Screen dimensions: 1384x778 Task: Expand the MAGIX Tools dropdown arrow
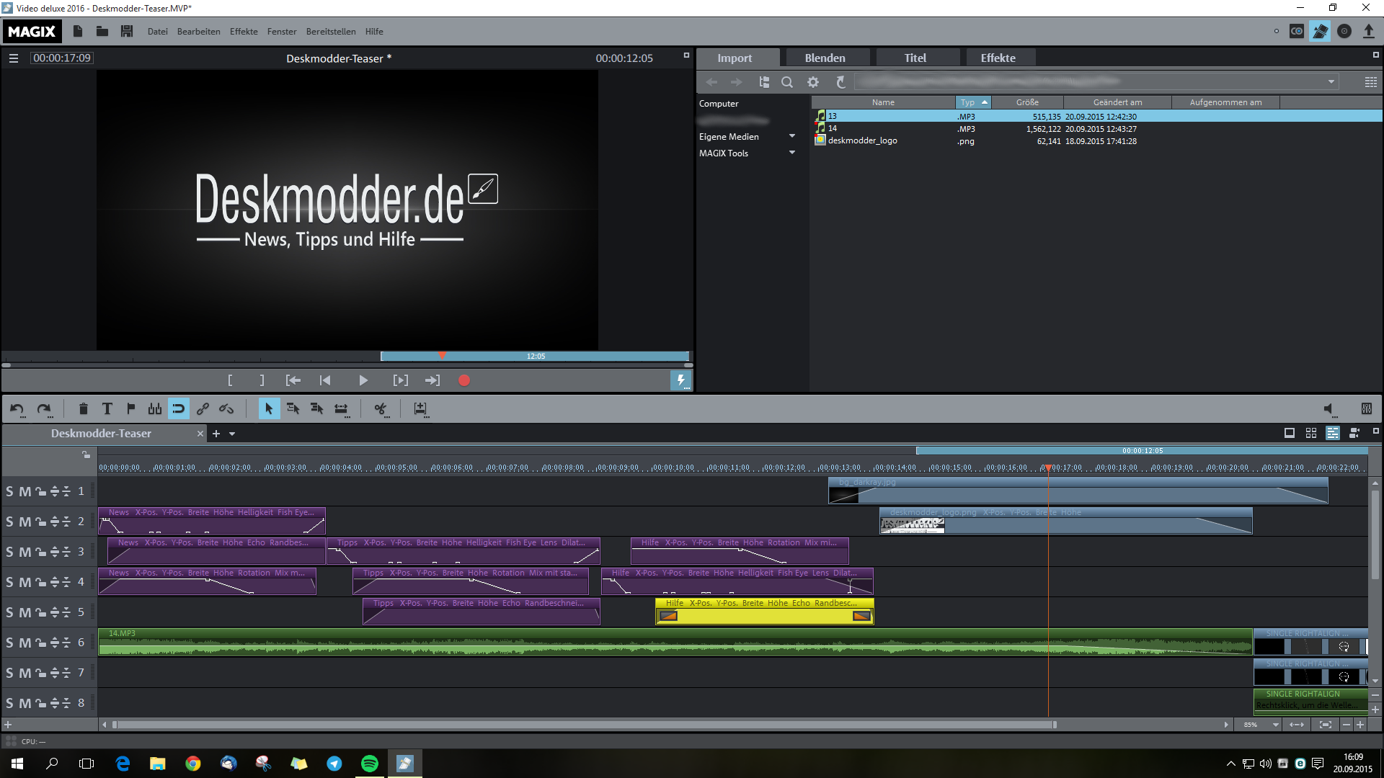pyautogui.click(x=791, y=153)
